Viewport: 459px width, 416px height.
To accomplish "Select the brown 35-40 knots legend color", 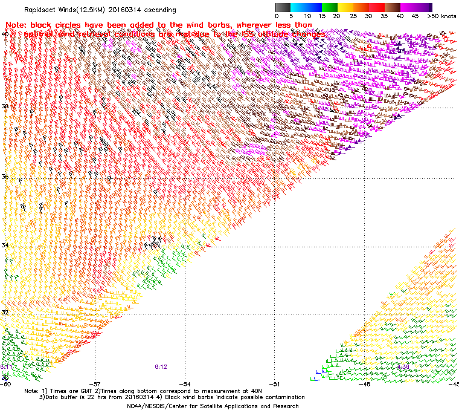I will coord(393,7).
